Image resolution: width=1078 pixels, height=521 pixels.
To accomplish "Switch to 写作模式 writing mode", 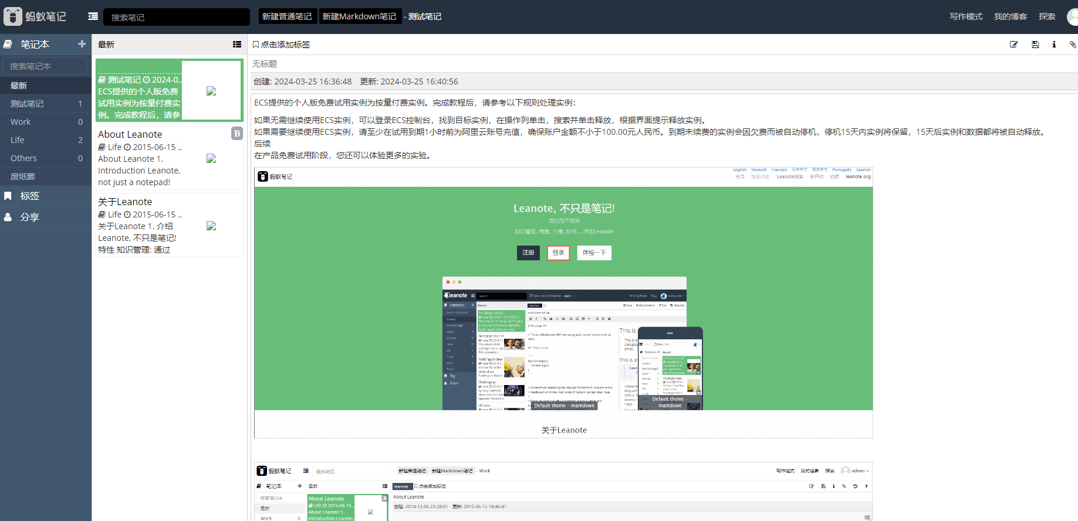I will pos(966,16).
